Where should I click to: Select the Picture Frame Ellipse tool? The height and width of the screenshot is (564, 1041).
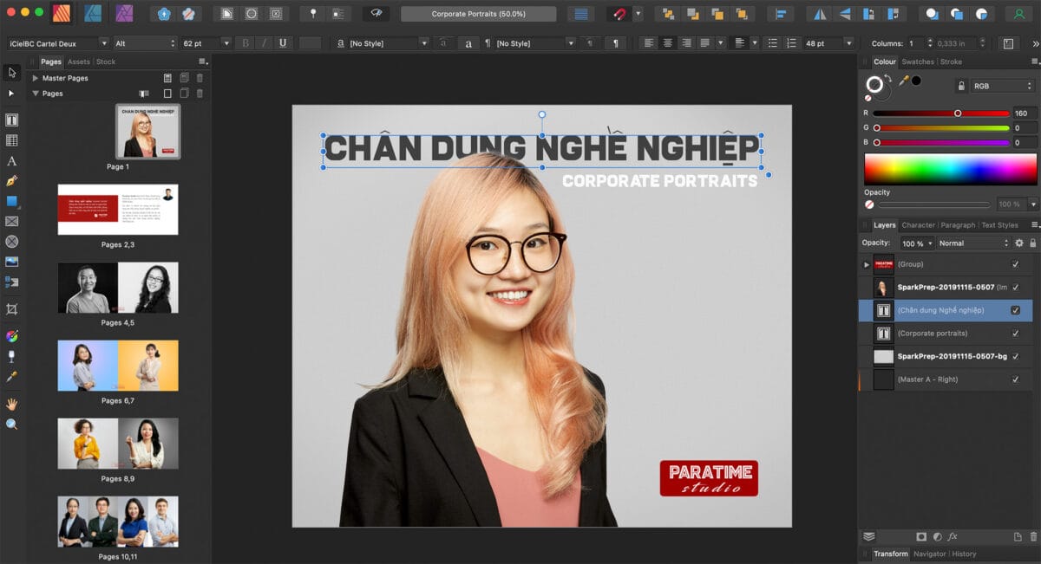(x=12, y=242)
